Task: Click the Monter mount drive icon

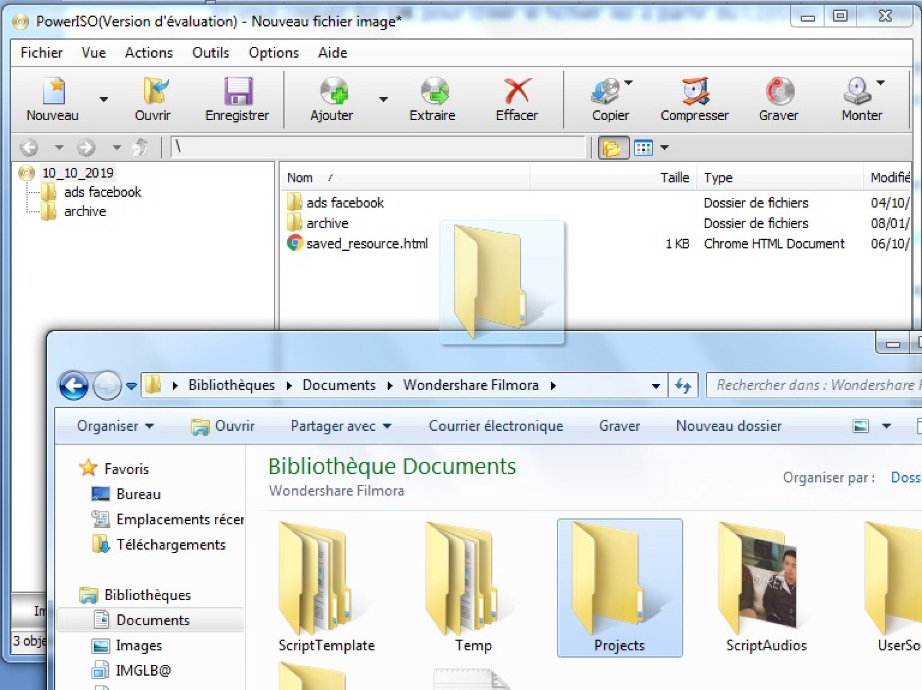Action: [857, 91]
